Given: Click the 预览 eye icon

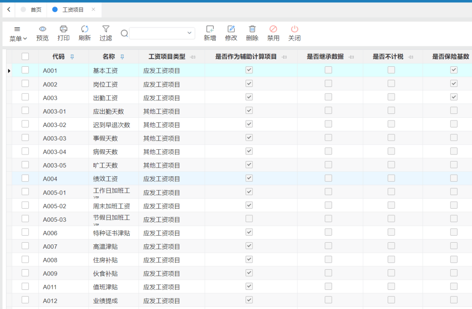Looking at the screenshot, I should click(x=42, y=29).
